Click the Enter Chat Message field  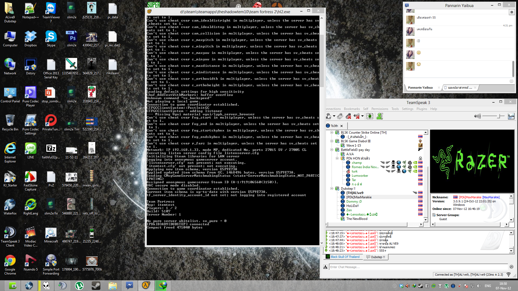pyautogui.click(x=418, y=267)
